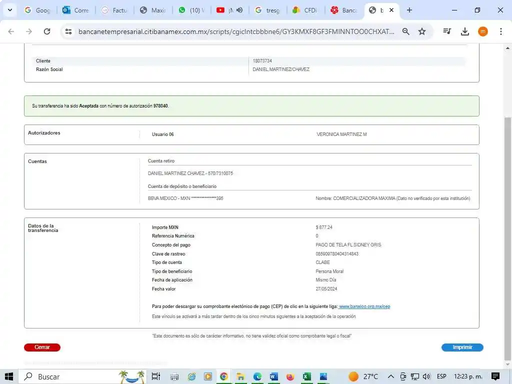Image resolution: width=512 pixels, height=384 pixels.
Task: Open the www.banxico.org.mx/cep link
Action: coord(364,306)
